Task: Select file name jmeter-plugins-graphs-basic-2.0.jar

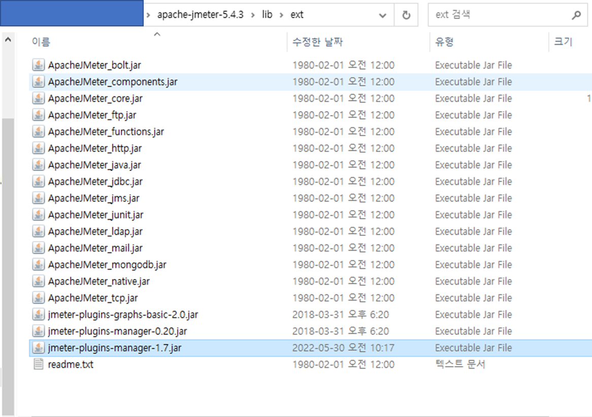Action: click(123, 314)
